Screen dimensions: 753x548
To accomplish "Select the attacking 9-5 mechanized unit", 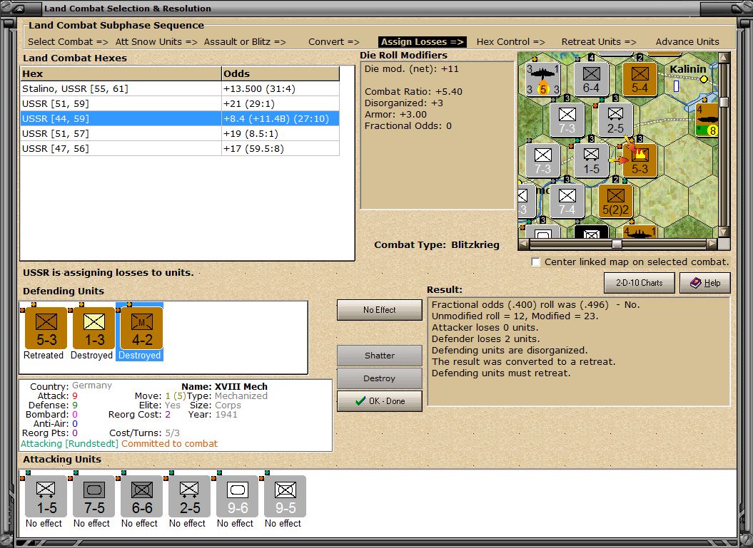I will pos(285,496).
